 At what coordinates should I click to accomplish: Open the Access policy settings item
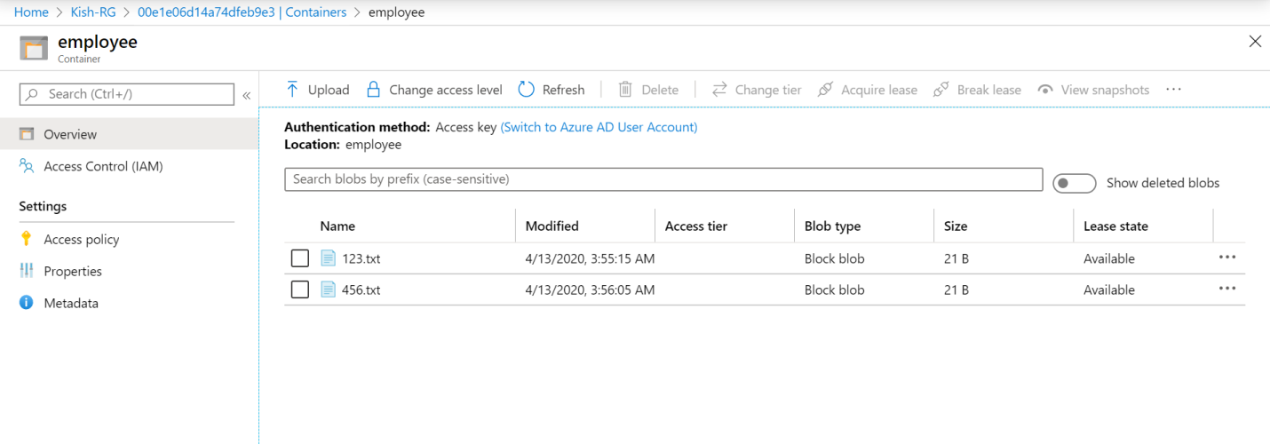point(81,239)
